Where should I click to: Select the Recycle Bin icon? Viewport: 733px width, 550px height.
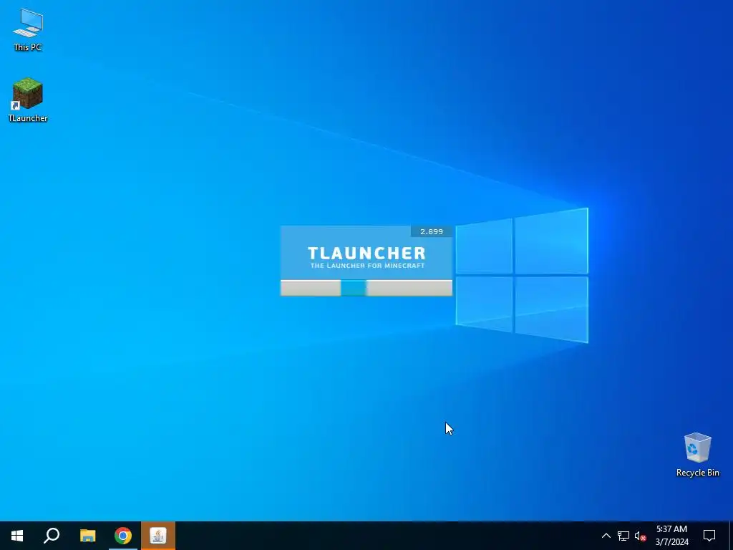coord(697,454)
